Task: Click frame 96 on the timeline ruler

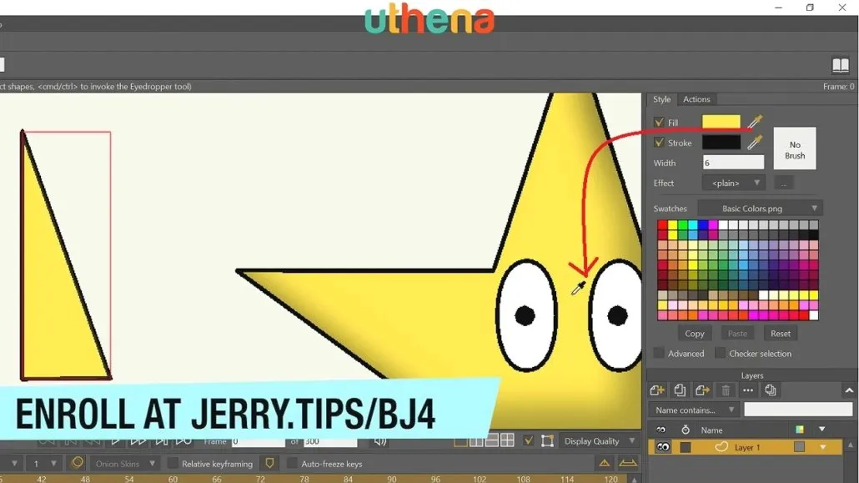Action: coord(435,479)
